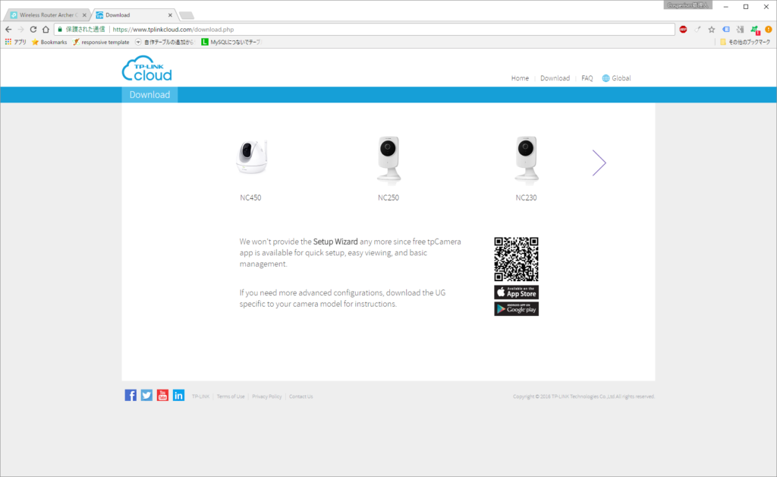The height and width of the screenshot is (477, 777).
Task: Open the 自作テーブル bookmark
Action: tap(164, 42)
